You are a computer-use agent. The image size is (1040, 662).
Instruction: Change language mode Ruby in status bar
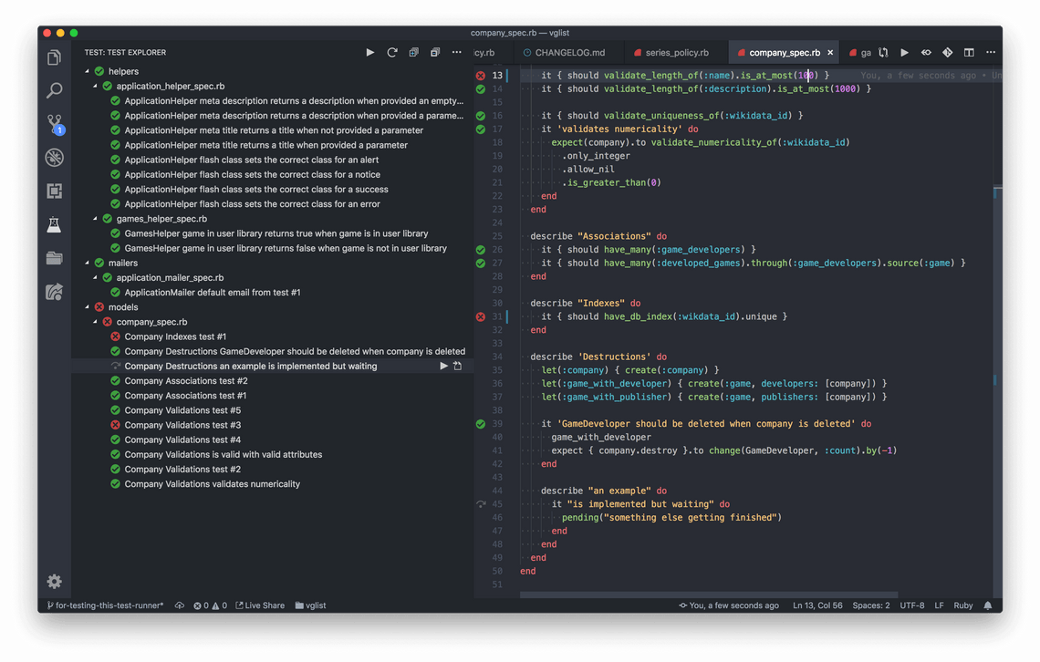tap(963, 605)
